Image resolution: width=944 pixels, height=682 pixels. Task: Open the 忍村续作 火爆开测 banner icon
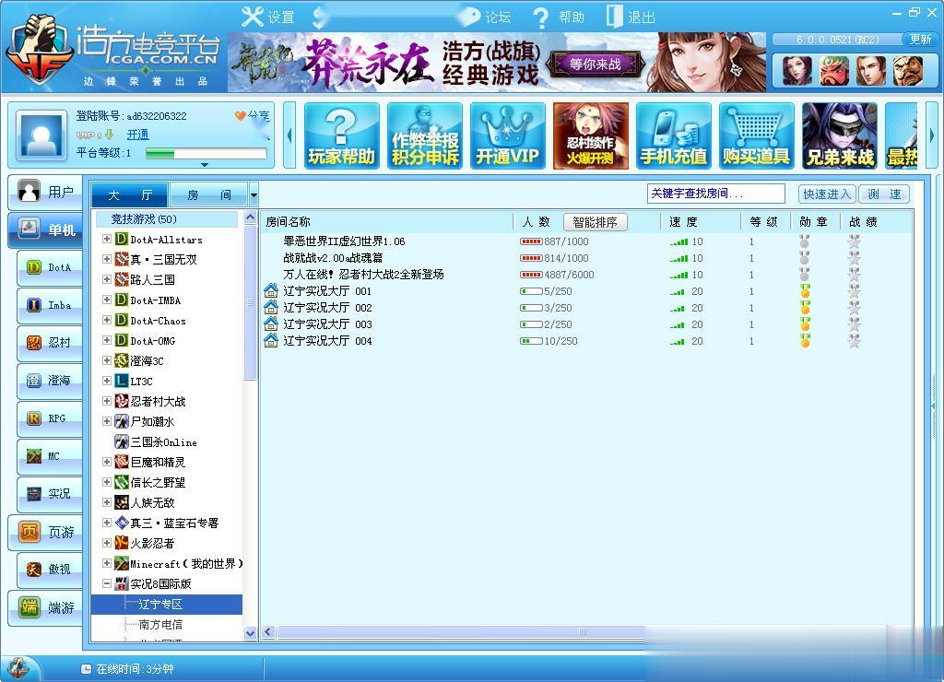[591, 135]
